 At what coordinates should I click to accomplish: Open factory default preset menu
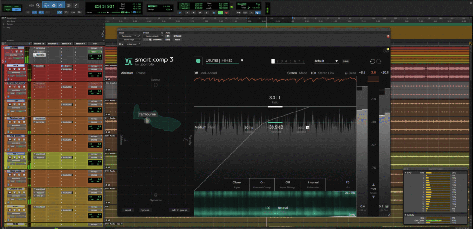pyautogui.click(x=153, y=36)
